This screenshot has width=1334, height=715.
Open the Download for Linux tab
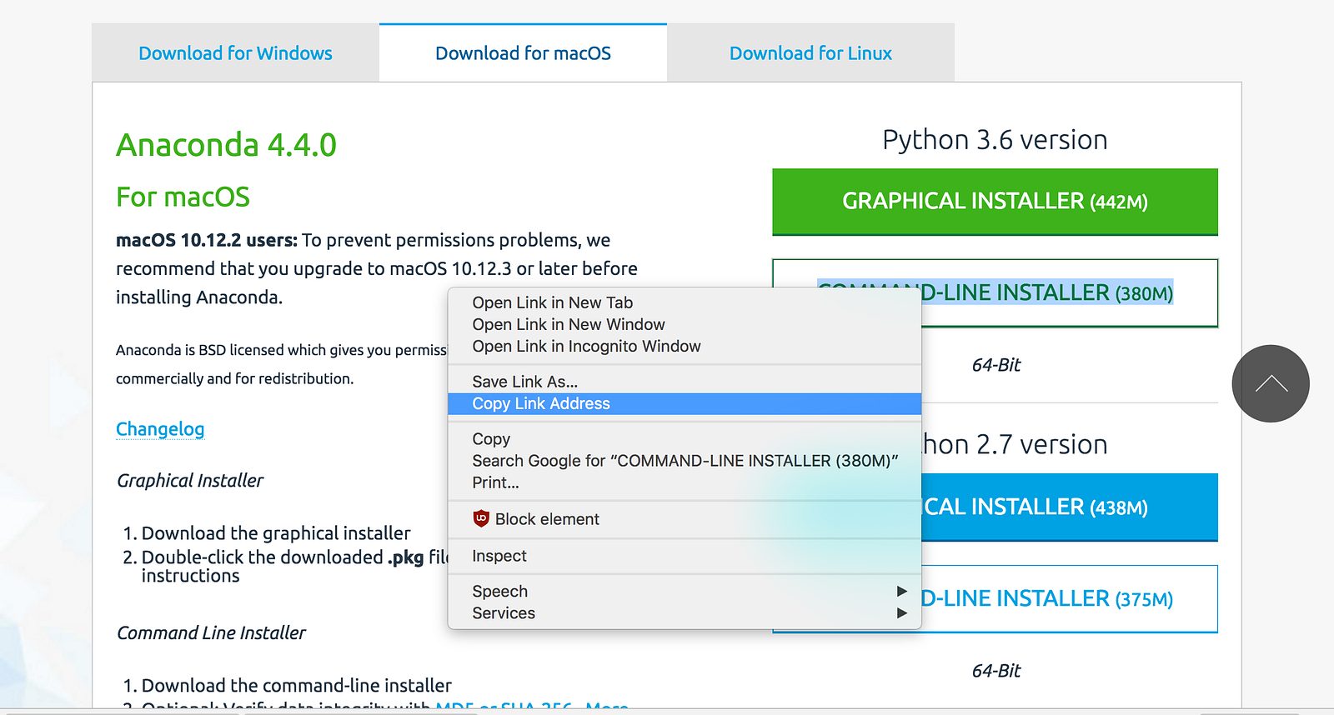click(810, 53)
